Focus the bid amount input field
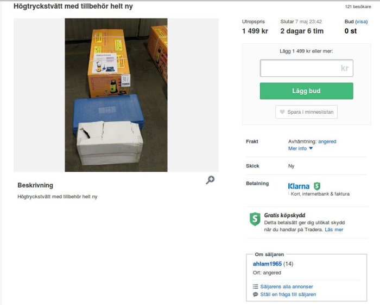The height and width of the screenshot is (305, 380). tap(306, 68)
